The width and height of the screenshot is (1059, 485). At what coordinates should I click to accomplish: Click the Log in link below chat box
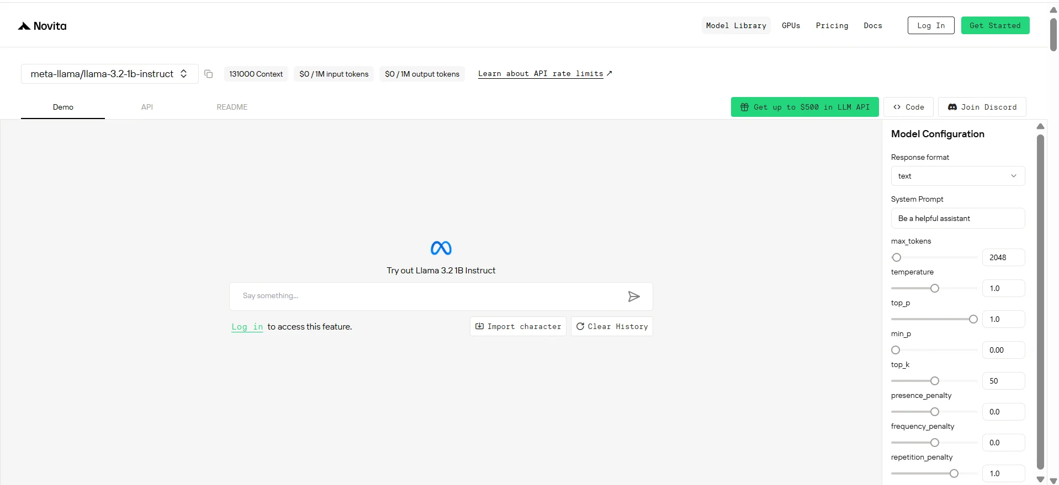tap(247, 327)
